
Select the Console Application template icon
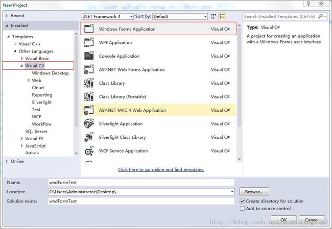click(x=89, y=56)
